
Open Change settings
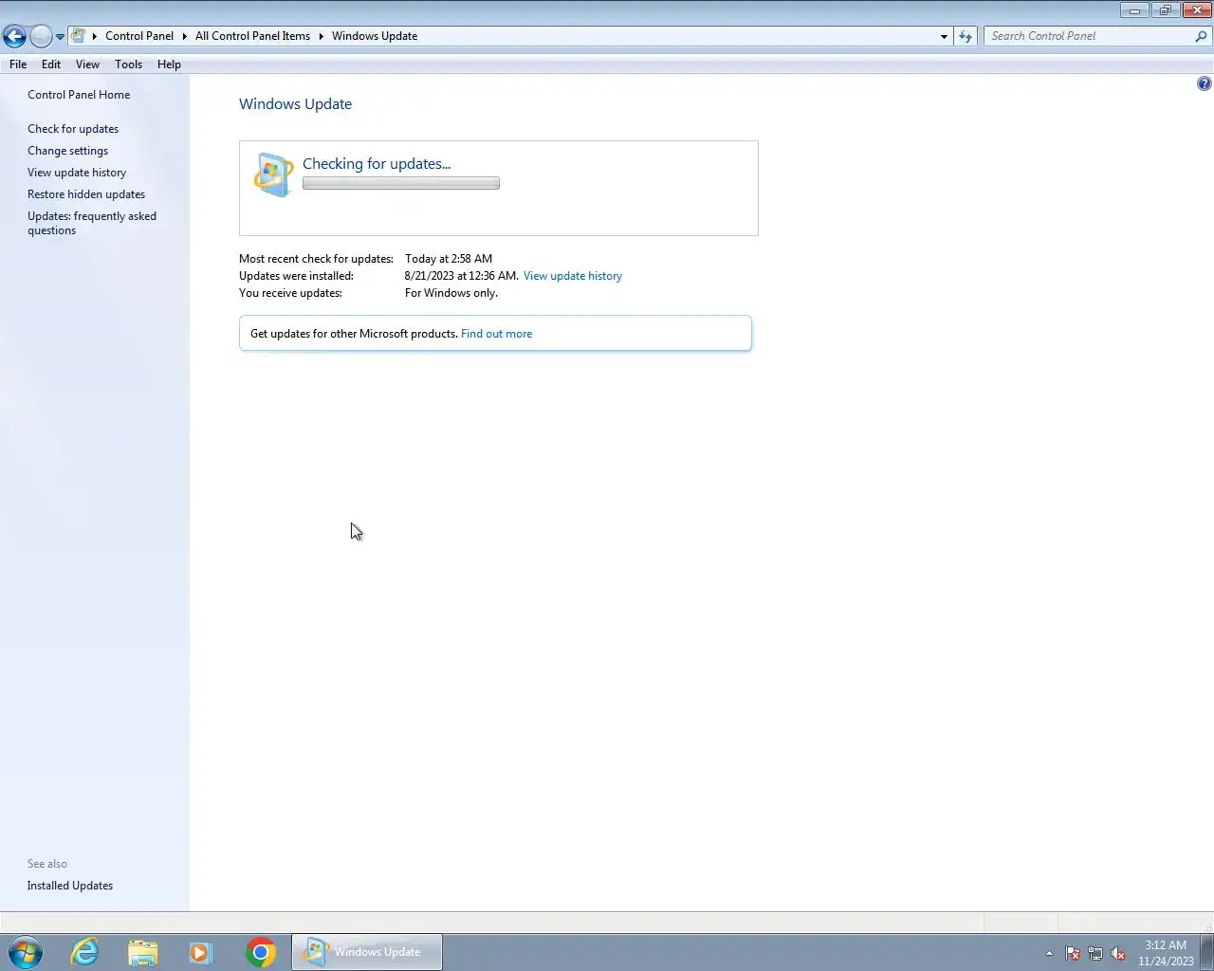click(x=67, y=151)
